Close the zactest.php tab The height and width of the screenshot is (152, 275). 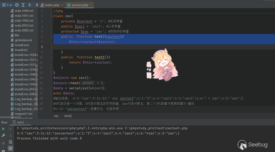pos(91,5)
